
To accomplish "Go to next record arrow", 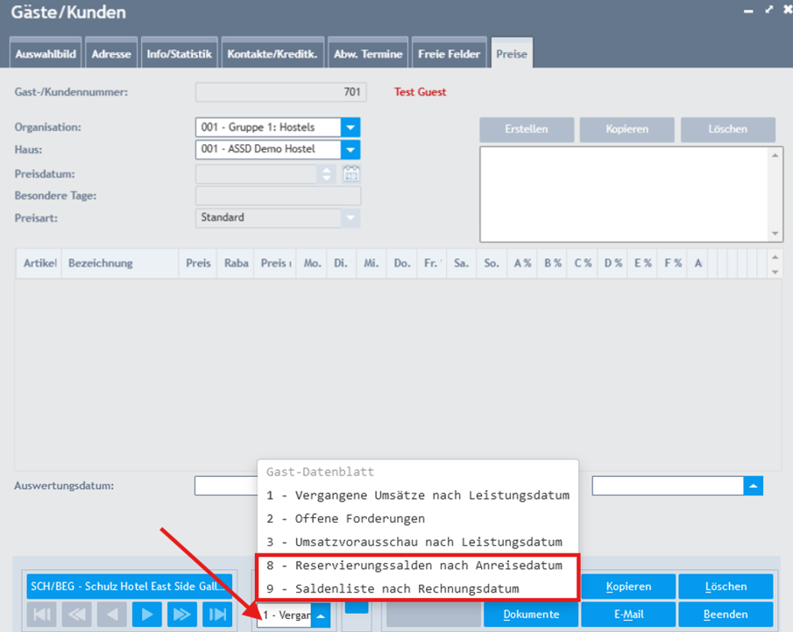I will pyautogui.click(x=146, y=615).
